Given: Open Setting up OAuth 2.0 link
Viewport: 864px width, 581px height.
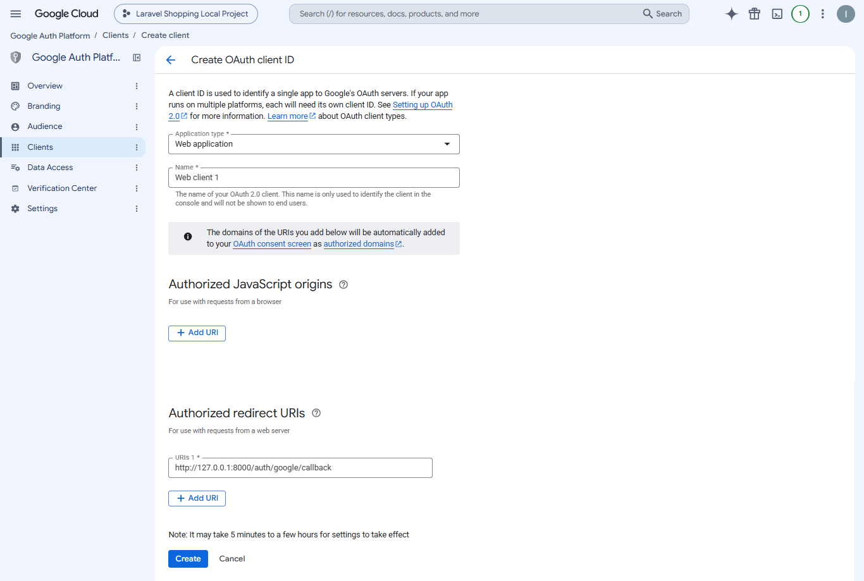Looking at the screenshot, I should click(423, 105).
